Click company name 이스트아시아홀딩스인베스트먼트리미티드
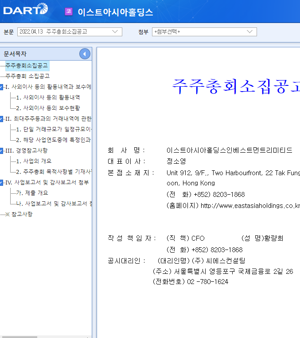The image size is (300, 338). point(230,150)
